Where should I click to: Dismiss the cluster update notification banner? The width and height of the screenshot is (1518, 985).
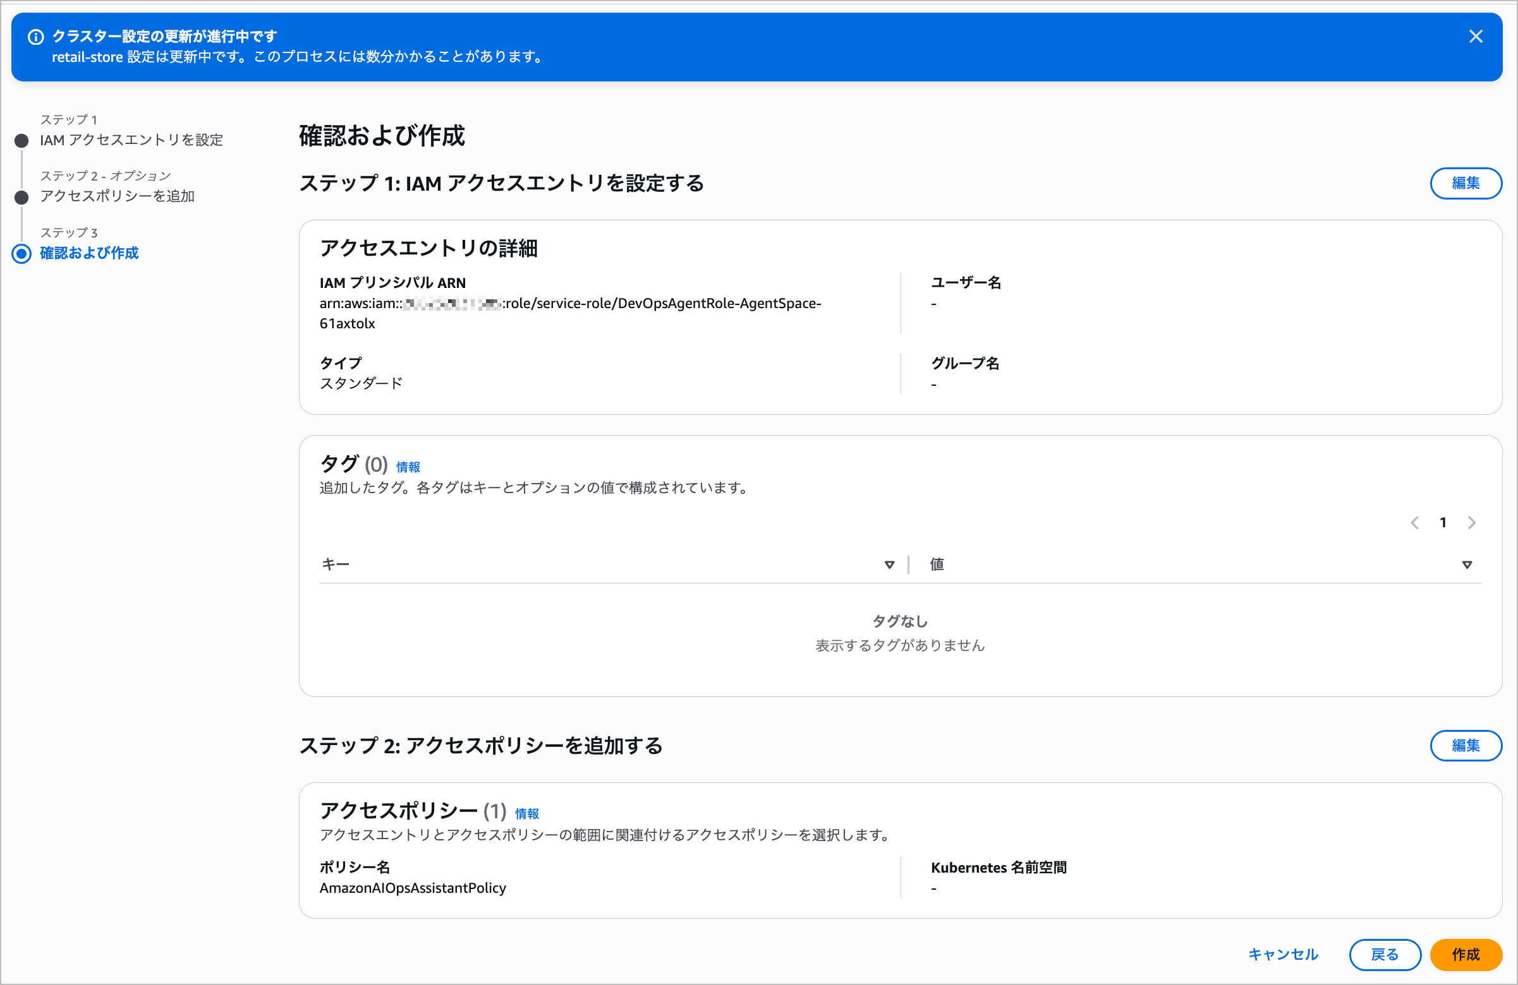pos(1475,37)
